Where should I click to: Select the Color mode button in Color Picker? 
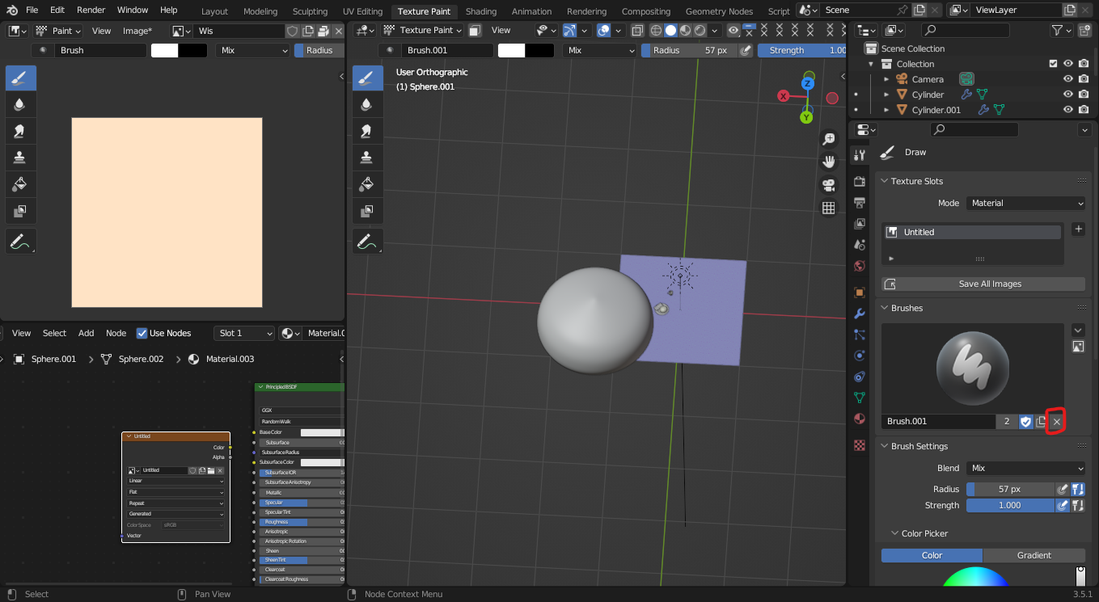point(932,555)
